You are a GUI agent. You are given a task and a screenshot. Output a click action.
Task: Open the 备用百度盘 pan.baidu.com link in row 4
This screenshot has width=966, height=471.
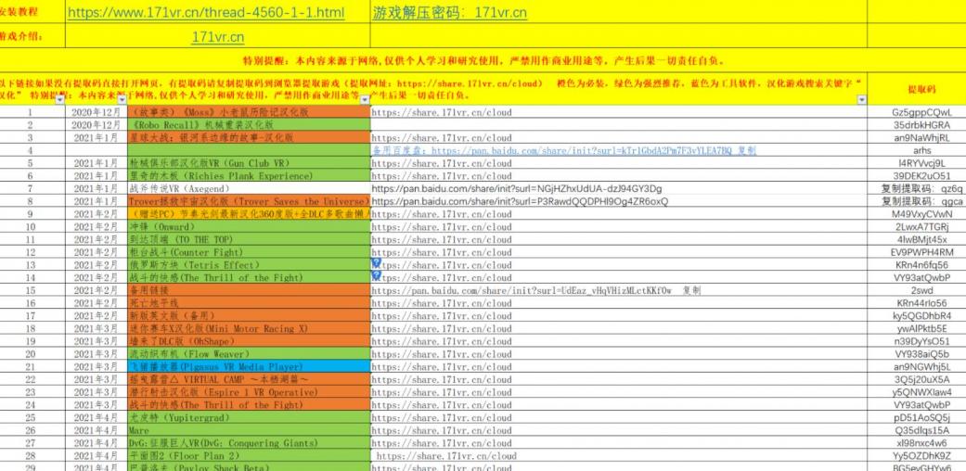pyautogui.click(x=564, y=150)
